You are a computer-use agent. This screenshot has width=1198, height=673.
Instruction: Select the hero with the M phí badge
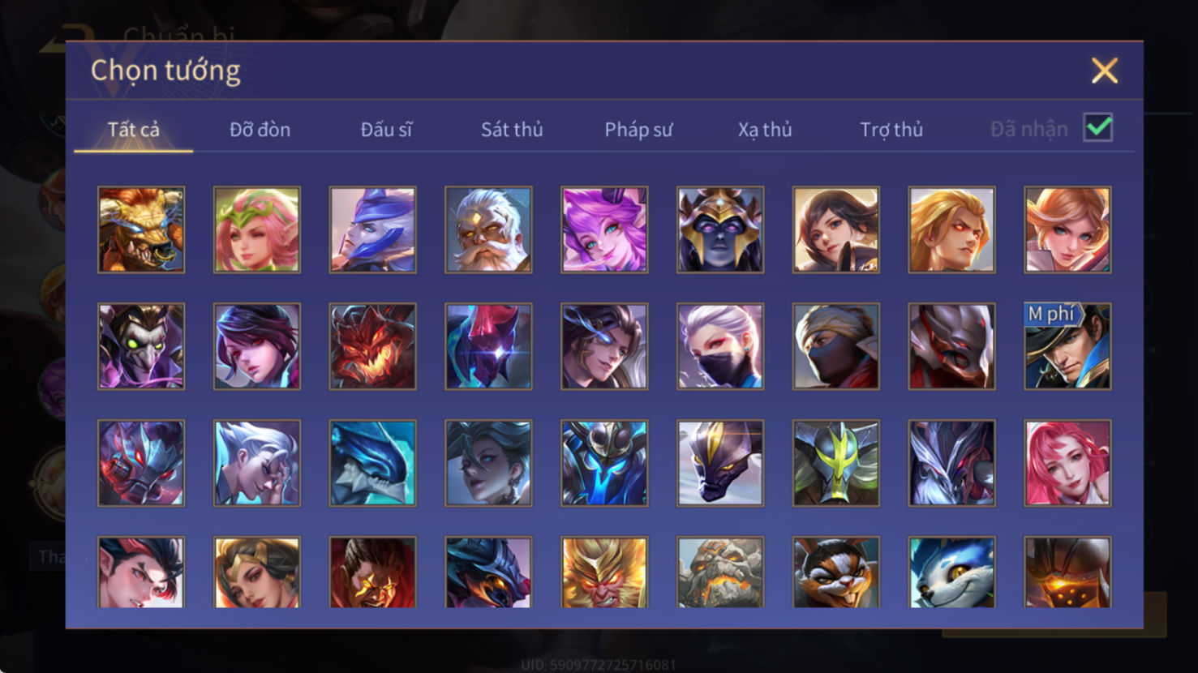pyautogui.click(x=1067, y=346)
